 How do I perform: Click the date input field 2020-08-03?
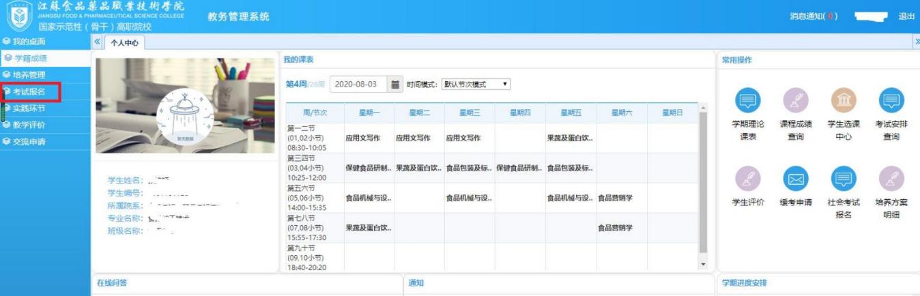pyautogui.click(x=358, y=85)
